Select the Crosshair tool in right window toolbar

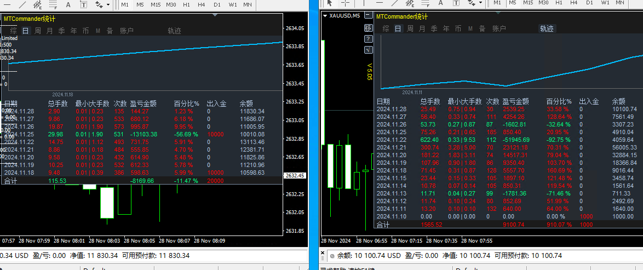click(x=345, y=3)
